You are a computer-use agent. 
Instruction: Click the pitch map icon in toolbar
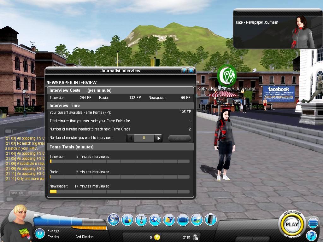(x=197, y=220)
